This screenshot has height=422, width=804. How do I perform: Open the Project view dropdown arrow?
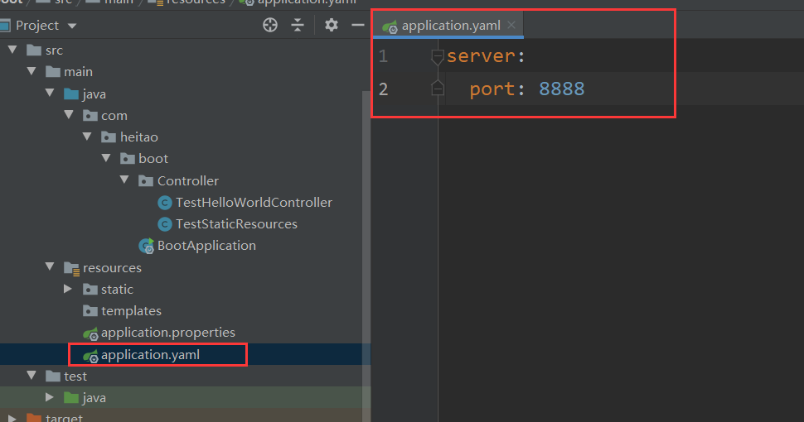(72, 26)
